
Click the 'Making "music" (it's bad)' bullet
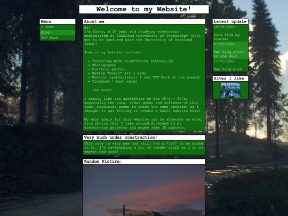118,73
